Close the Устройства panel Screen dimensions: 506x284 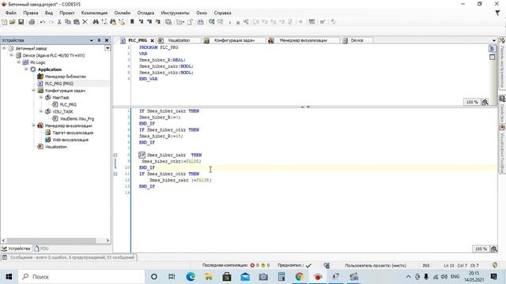coord(107,40)
